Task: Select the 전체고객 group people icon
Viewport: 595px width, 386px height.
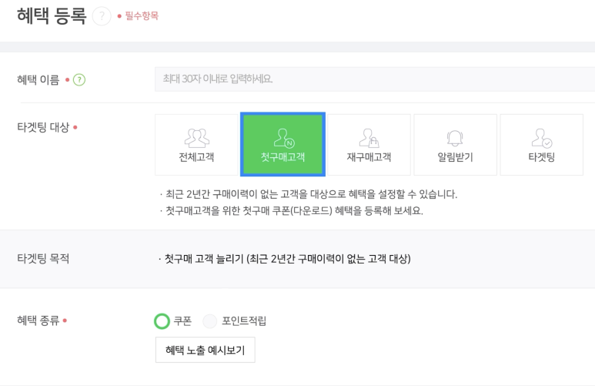Action: (196, 138)
